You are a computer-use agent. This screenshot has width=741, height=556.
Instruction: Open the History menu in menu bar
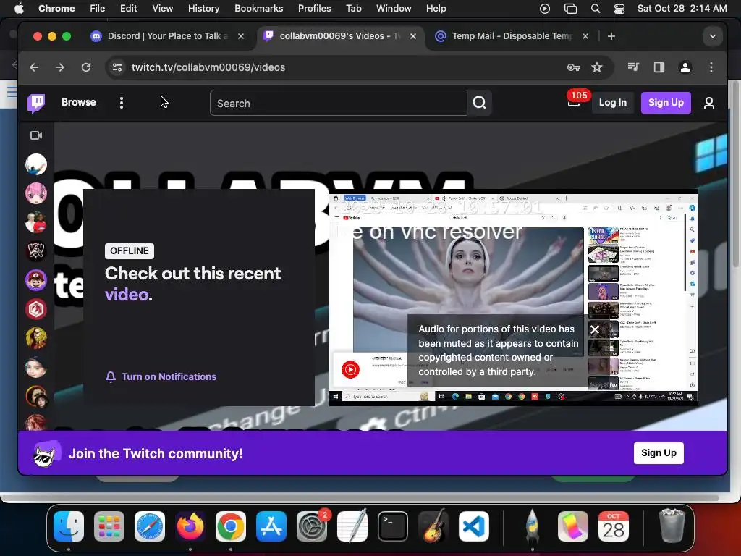pos(203,9)
